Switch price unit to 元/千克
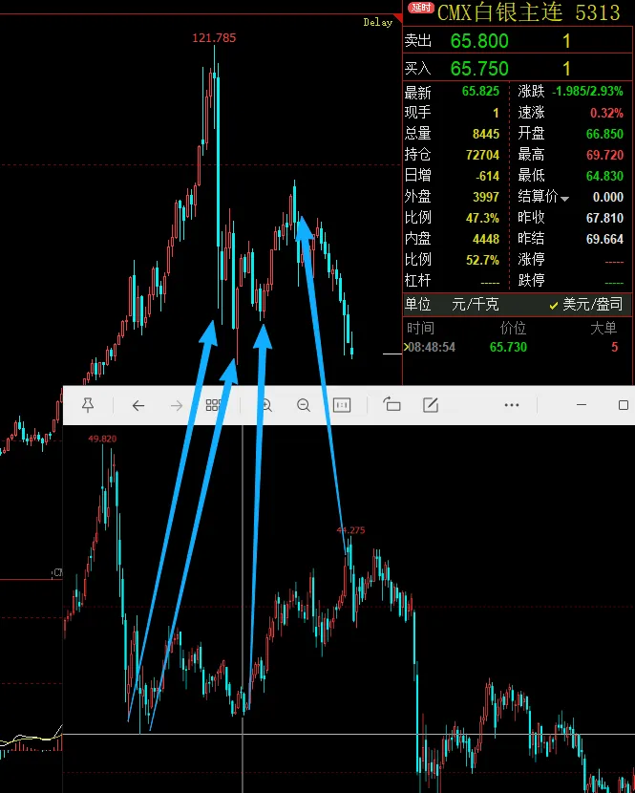The width and height of the screenshot is (635, 793). [x=476, y=305]
